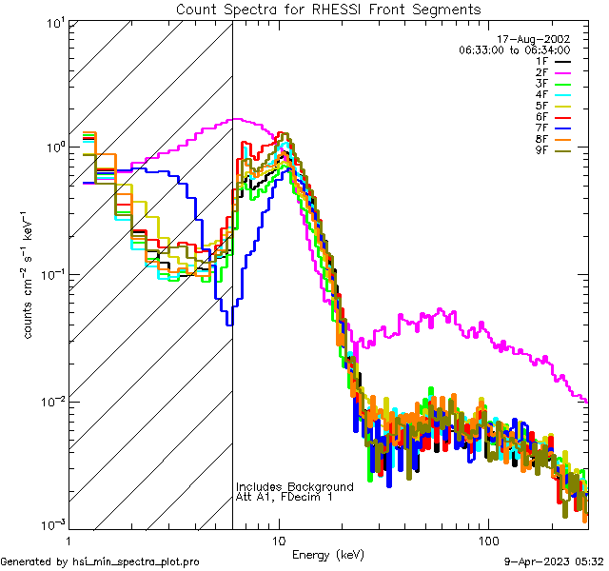
Task: Click the blue 7F legend line swatch
Action: coord(560,128)
